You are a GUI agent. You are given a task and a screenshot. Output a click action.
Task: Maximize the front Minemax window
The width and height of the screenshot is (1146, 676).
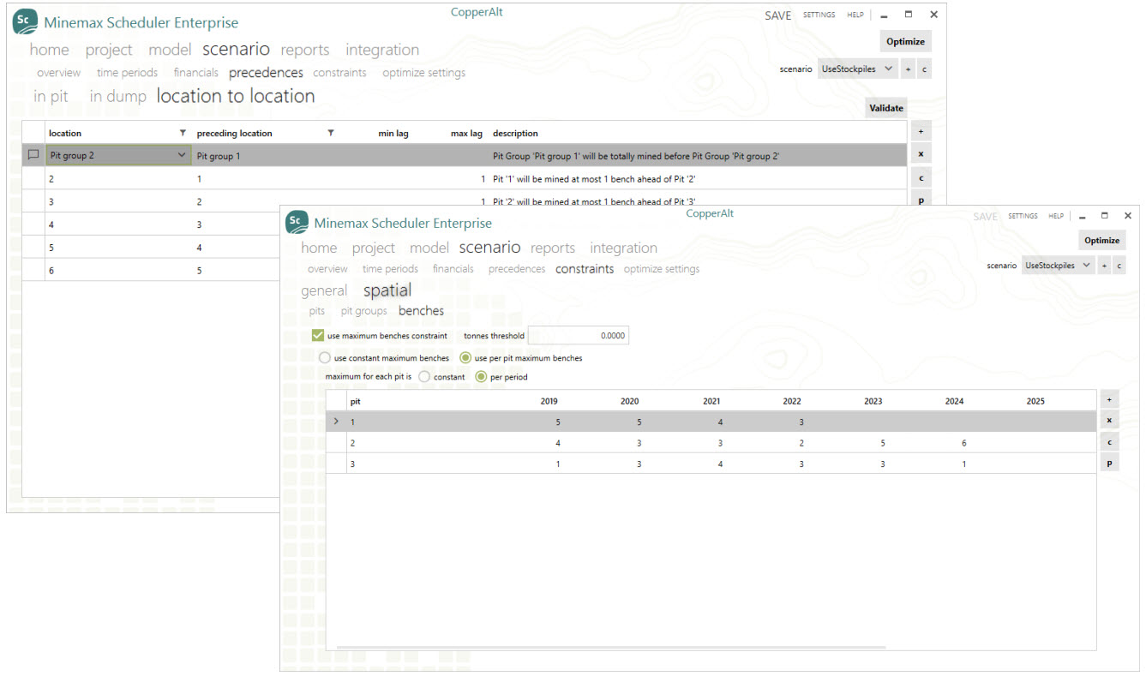tap(1104, 216)
